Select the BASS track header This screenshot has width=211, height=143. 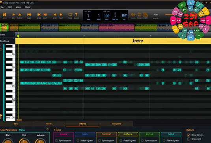pyautogui.click(x=85, y=134)
